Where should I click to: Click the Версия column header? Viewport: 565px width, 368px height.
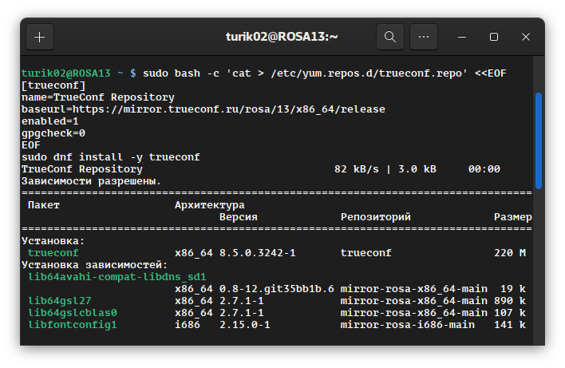(239, 217)
